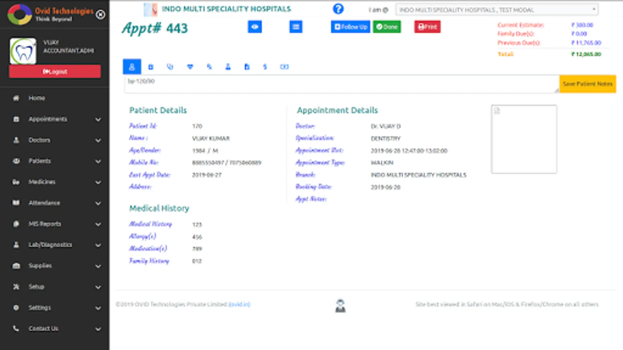Follow the ovid.in footer link

239,304
